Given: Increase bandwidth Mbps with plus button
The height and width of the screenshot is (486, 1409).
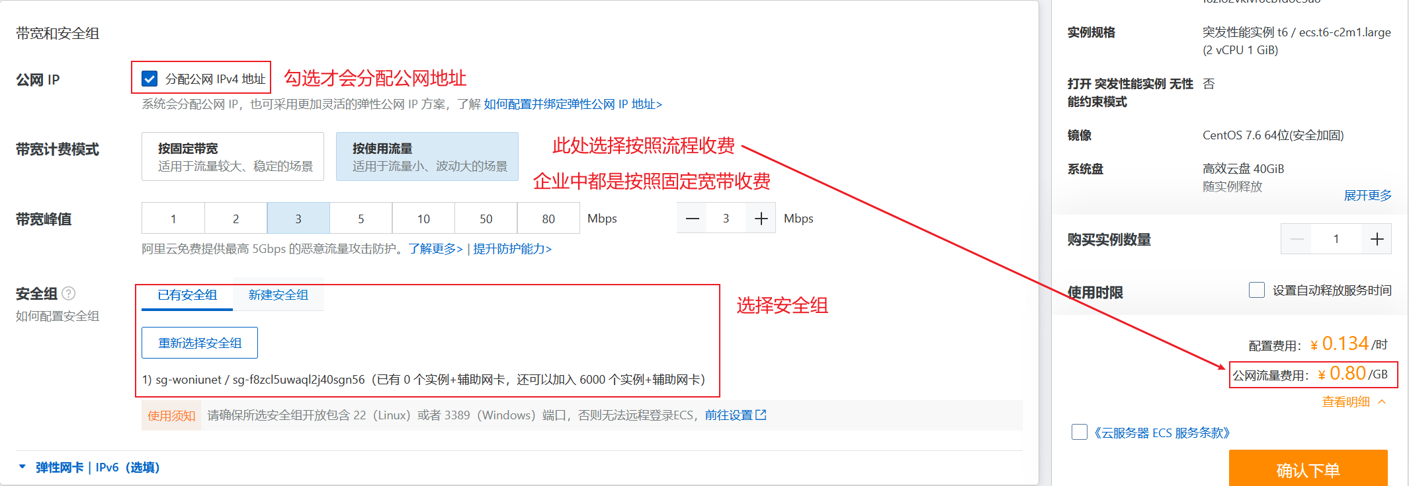Looking at the screenshot, I should point(761,219).
